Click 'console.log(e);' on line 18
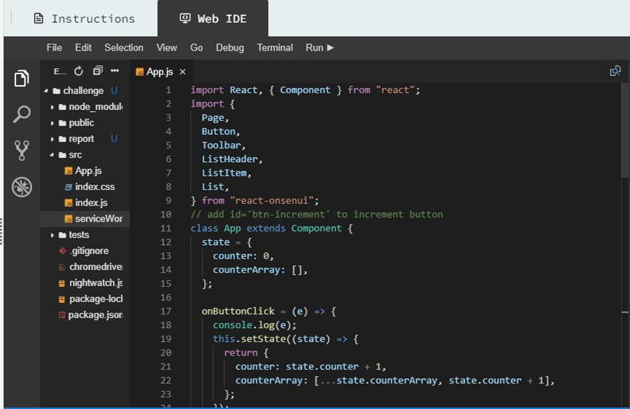The image size is (630, 409). (x=255, y=325)
